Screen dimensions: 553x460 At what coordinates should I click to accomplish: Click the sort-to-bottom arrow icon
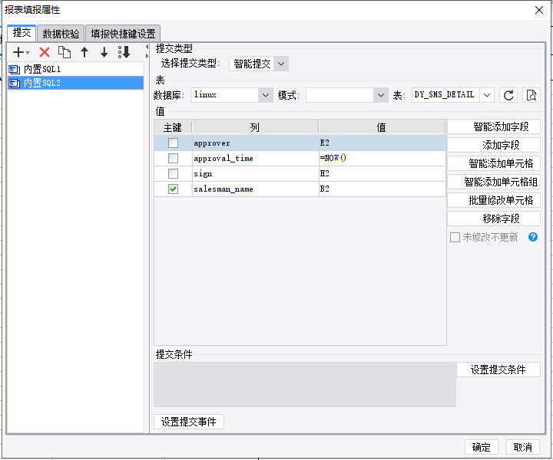(124, 52)
